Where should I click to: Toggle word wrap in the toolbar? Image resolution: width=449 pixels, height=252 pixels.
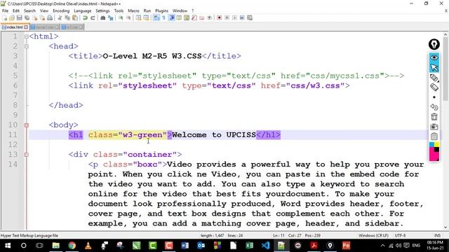click(156, 17)
